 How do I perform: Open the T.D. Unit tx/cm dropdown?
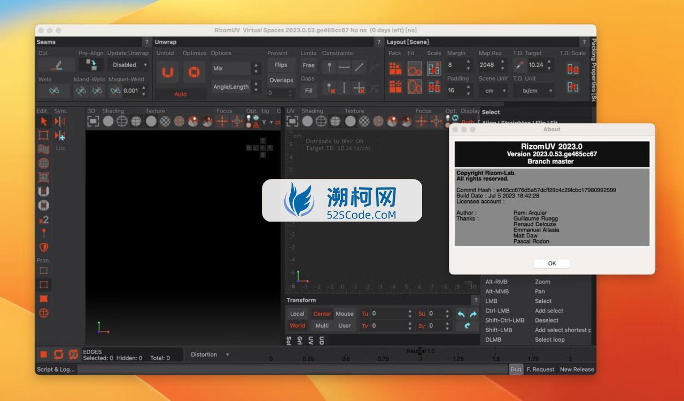coord(533,91)
